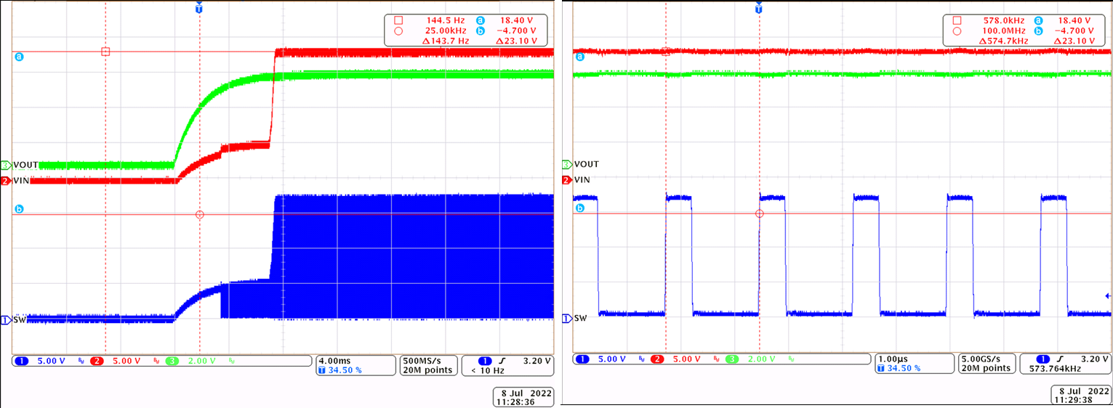The height and width of the screenshot is (408, 1113).
Task: Click channel 1 SW ground marker in left capture
Action: click(x=7, y=319)
